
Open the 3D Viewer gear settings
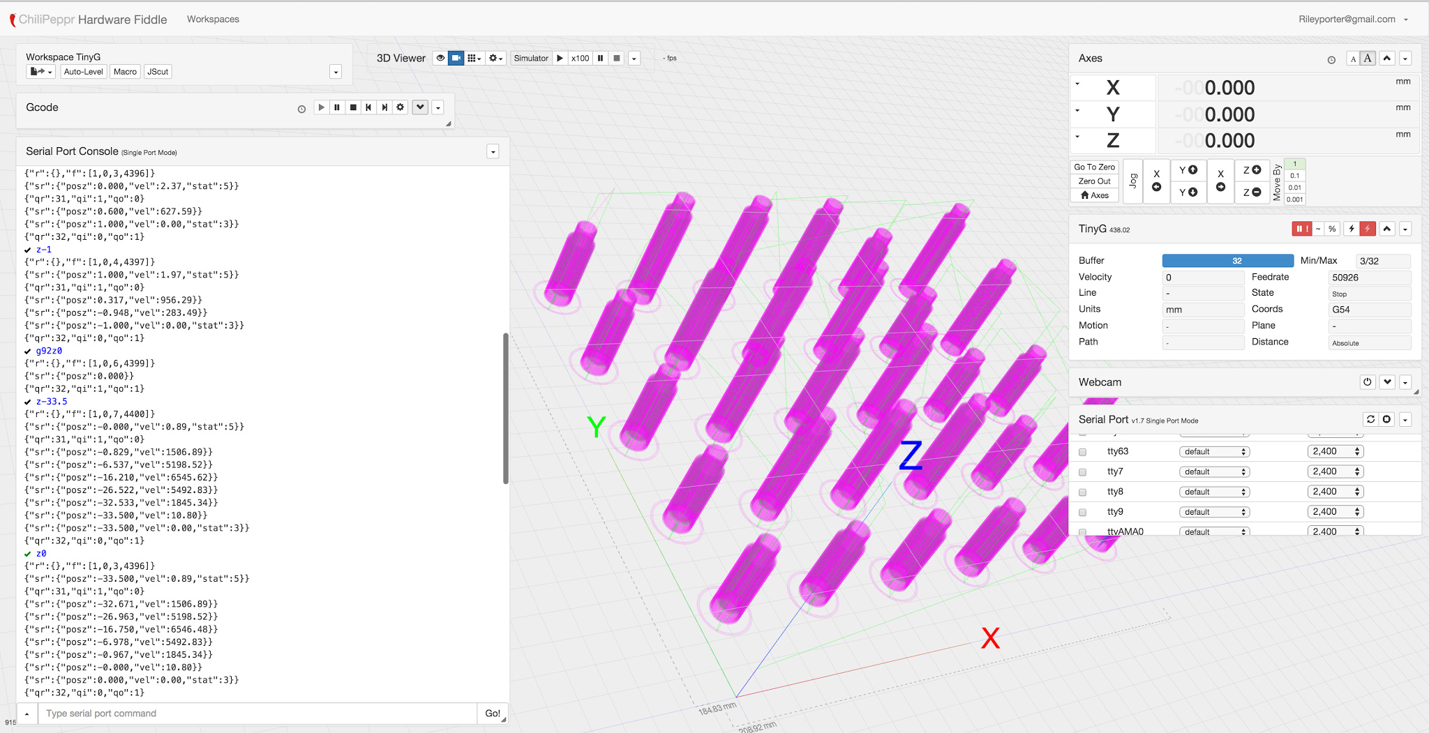point(495,59)
